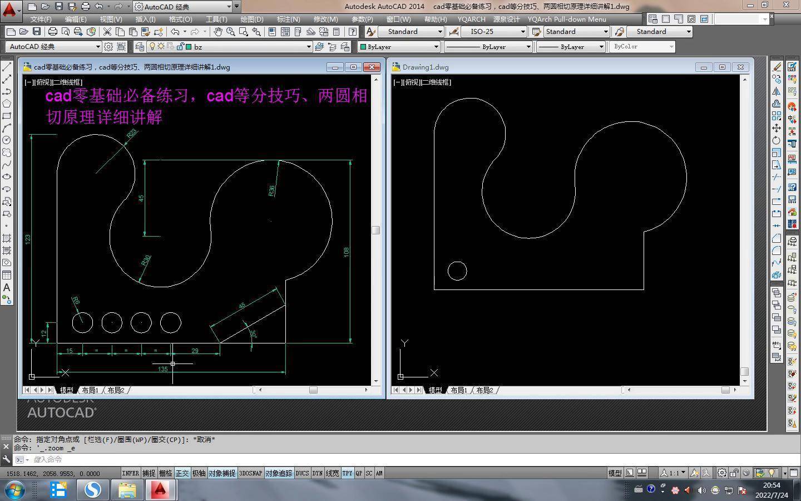801x501 pixels.
Task: Toggle 对象捕捉 object snap
Action: [x=222, y=473]
